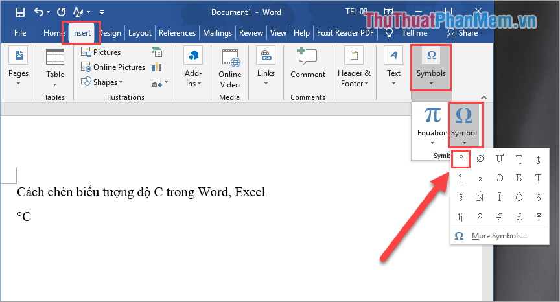The height and width of the screenshot is (302, 560).
Task: Open the Add-ins dropdown
Action: click(x=193, y=66)
